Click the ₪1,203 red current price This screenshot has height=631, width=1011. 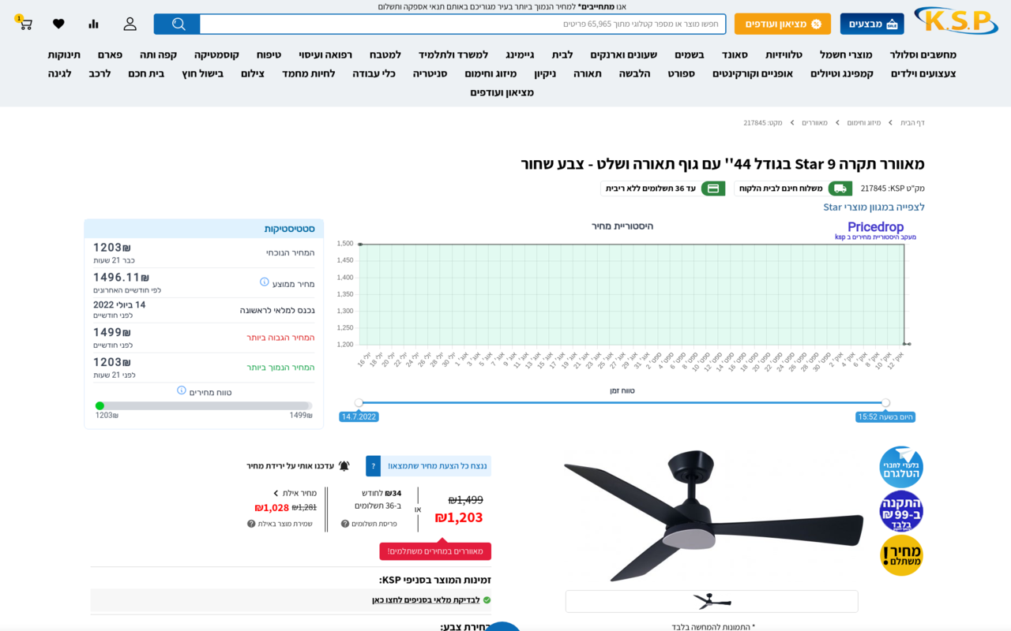[459, 517]
